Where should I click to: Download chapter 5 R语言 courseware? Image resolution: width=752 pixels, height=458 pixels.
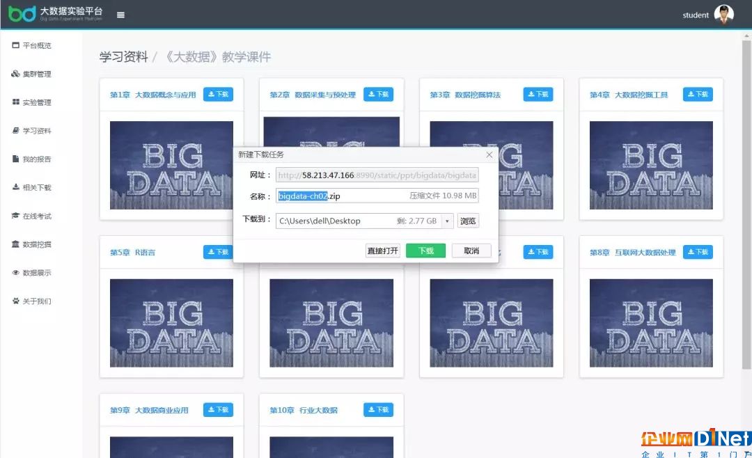218,252
